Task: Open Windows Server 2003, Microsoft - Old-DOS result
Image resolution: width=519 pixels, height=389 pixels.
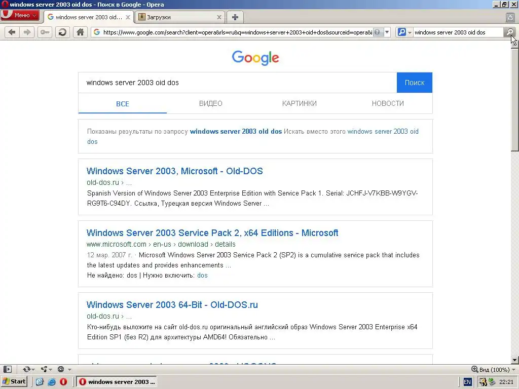Action: tap(174, 171)
